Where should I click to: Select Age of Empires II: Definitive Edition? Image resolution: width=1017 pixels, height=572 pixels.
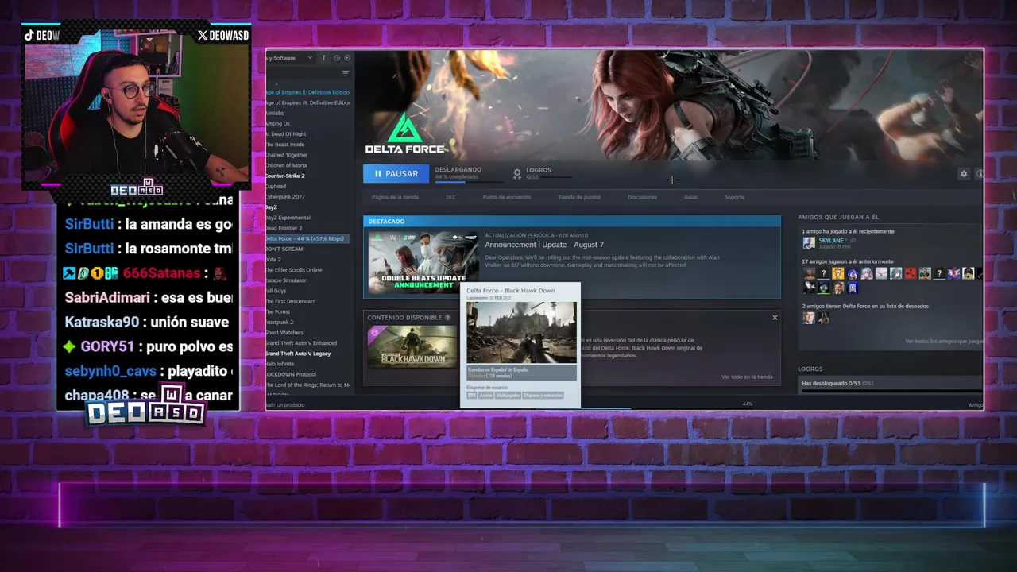pyautogui.click(x=308, y=92)
